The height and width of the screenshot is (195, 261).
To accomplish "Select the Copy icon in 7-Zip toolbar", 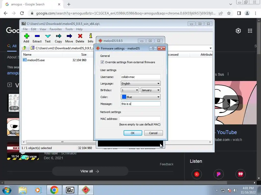I will [58, 38].
